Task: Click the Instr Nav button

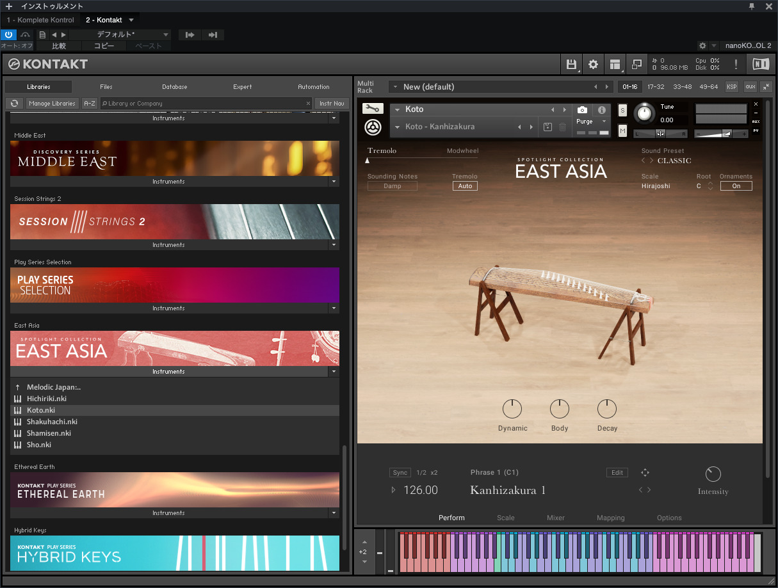Action: (x=332, y=103)
